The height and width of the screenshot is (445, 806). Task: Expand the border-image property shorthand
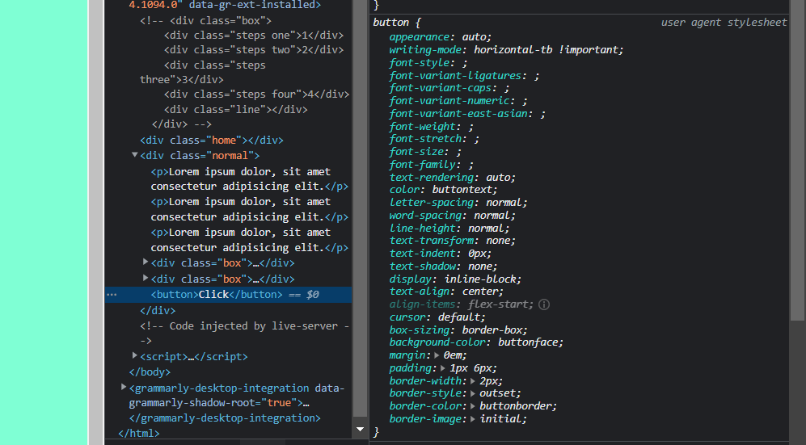[472, 419]
